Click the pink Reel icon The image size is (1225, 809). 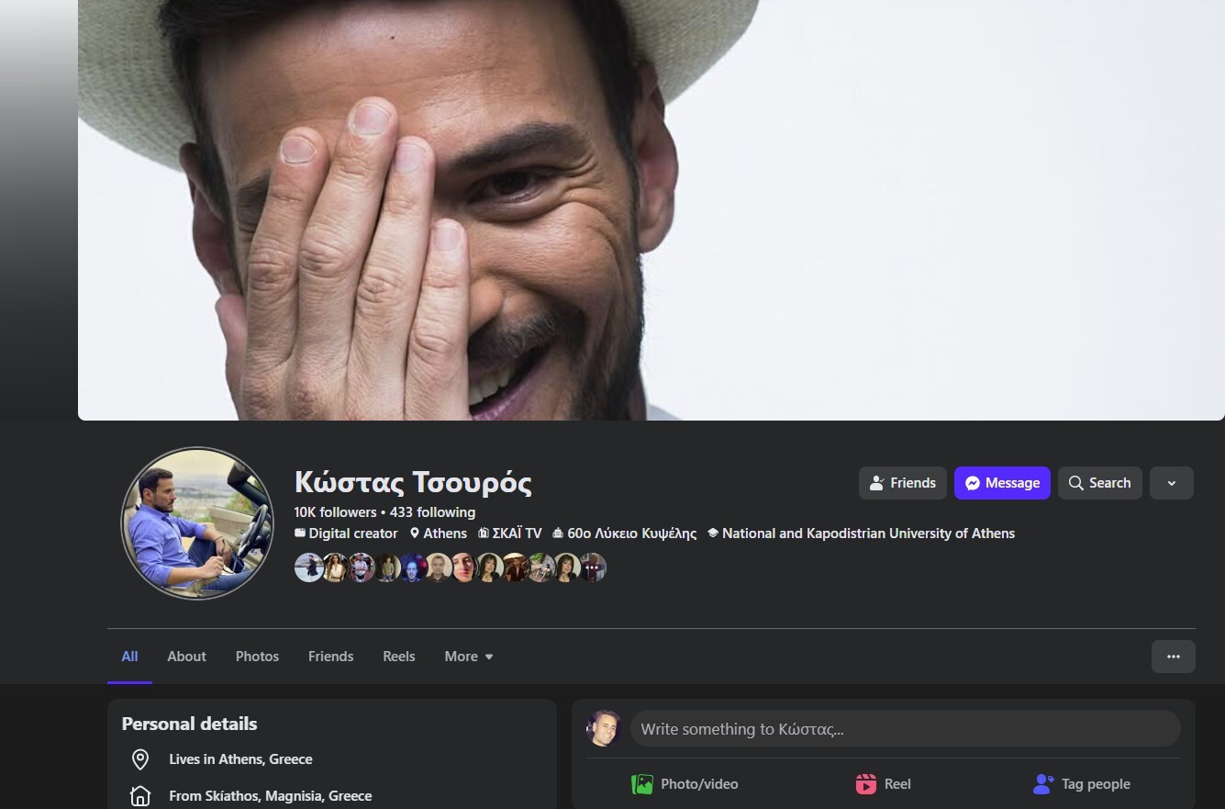[x=865, y=784]
